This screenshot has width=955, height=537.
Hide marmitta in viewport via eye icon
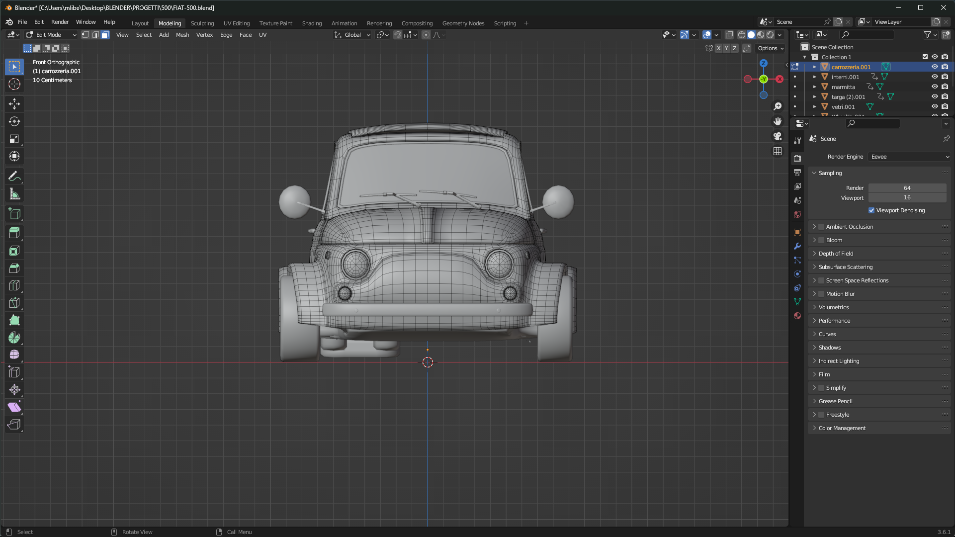tap(935, 87)
